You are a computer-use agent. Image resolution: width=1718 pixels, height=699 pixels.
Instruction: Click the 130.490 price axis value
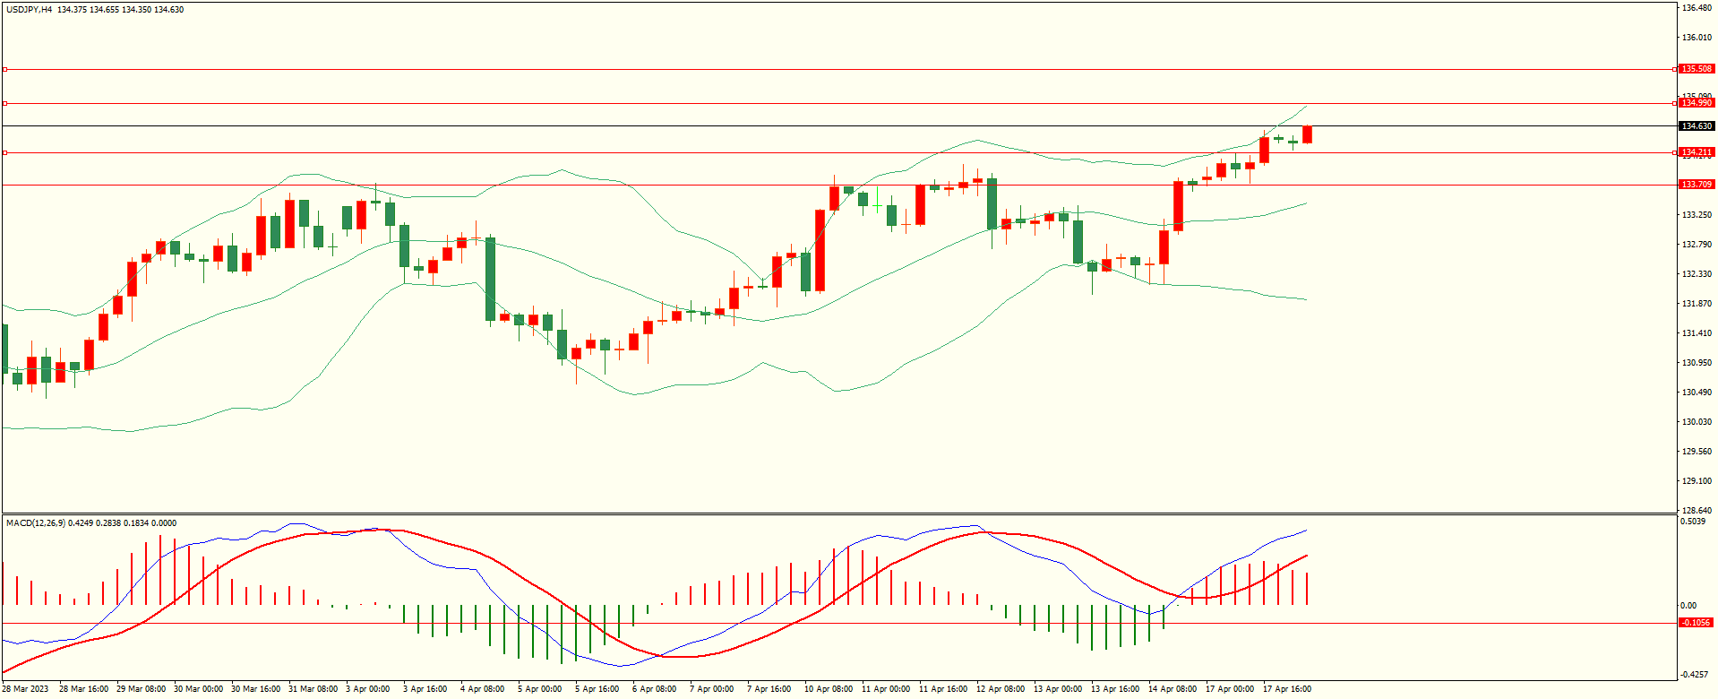pyautogui.click(x=1697, y=393)
